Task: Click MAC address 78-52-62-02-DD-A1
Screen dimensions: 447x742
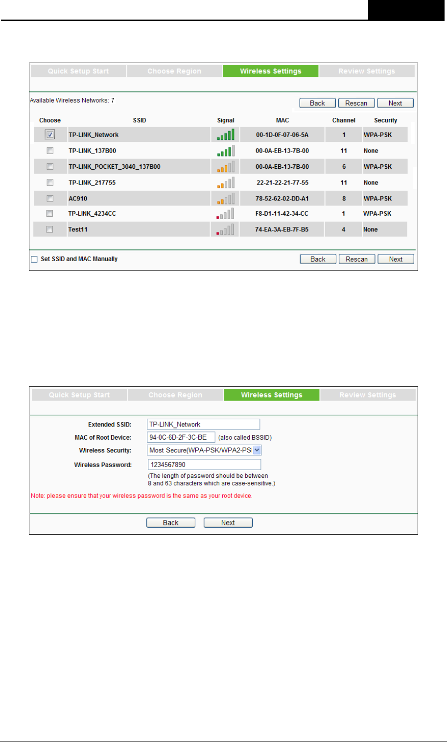Action: [282, 199]
